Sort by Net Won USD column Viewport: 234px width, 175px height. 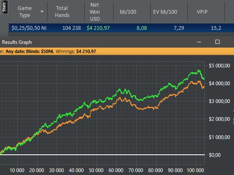tap(95, 12)
